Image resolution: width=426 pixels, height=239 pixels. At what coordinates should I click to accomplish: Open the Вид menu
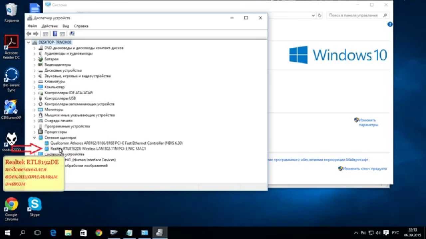pos(66,26)
